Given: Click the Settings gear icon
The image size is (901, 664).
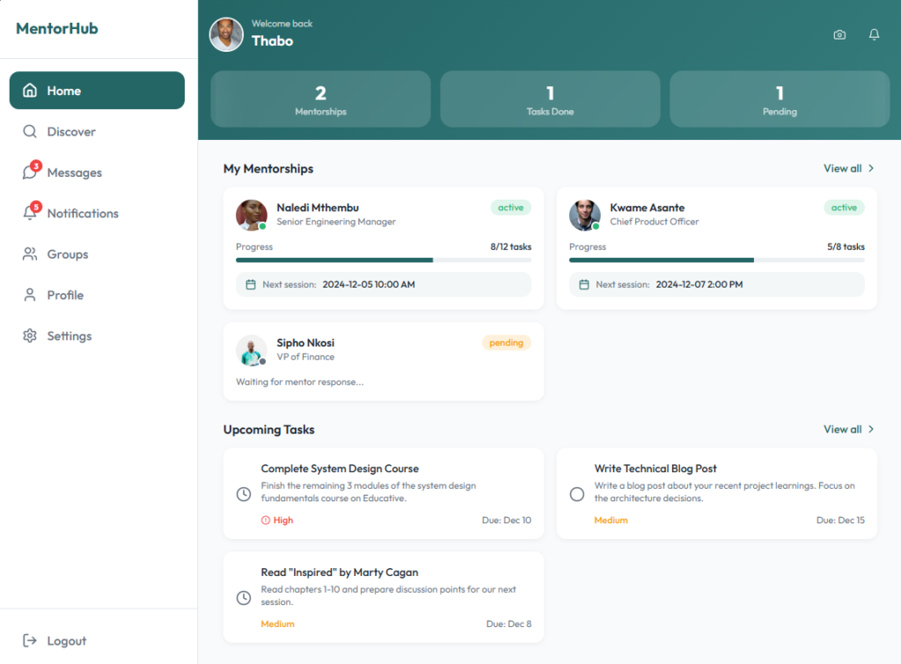Looking at the screenshot, I should pos(30,335).
